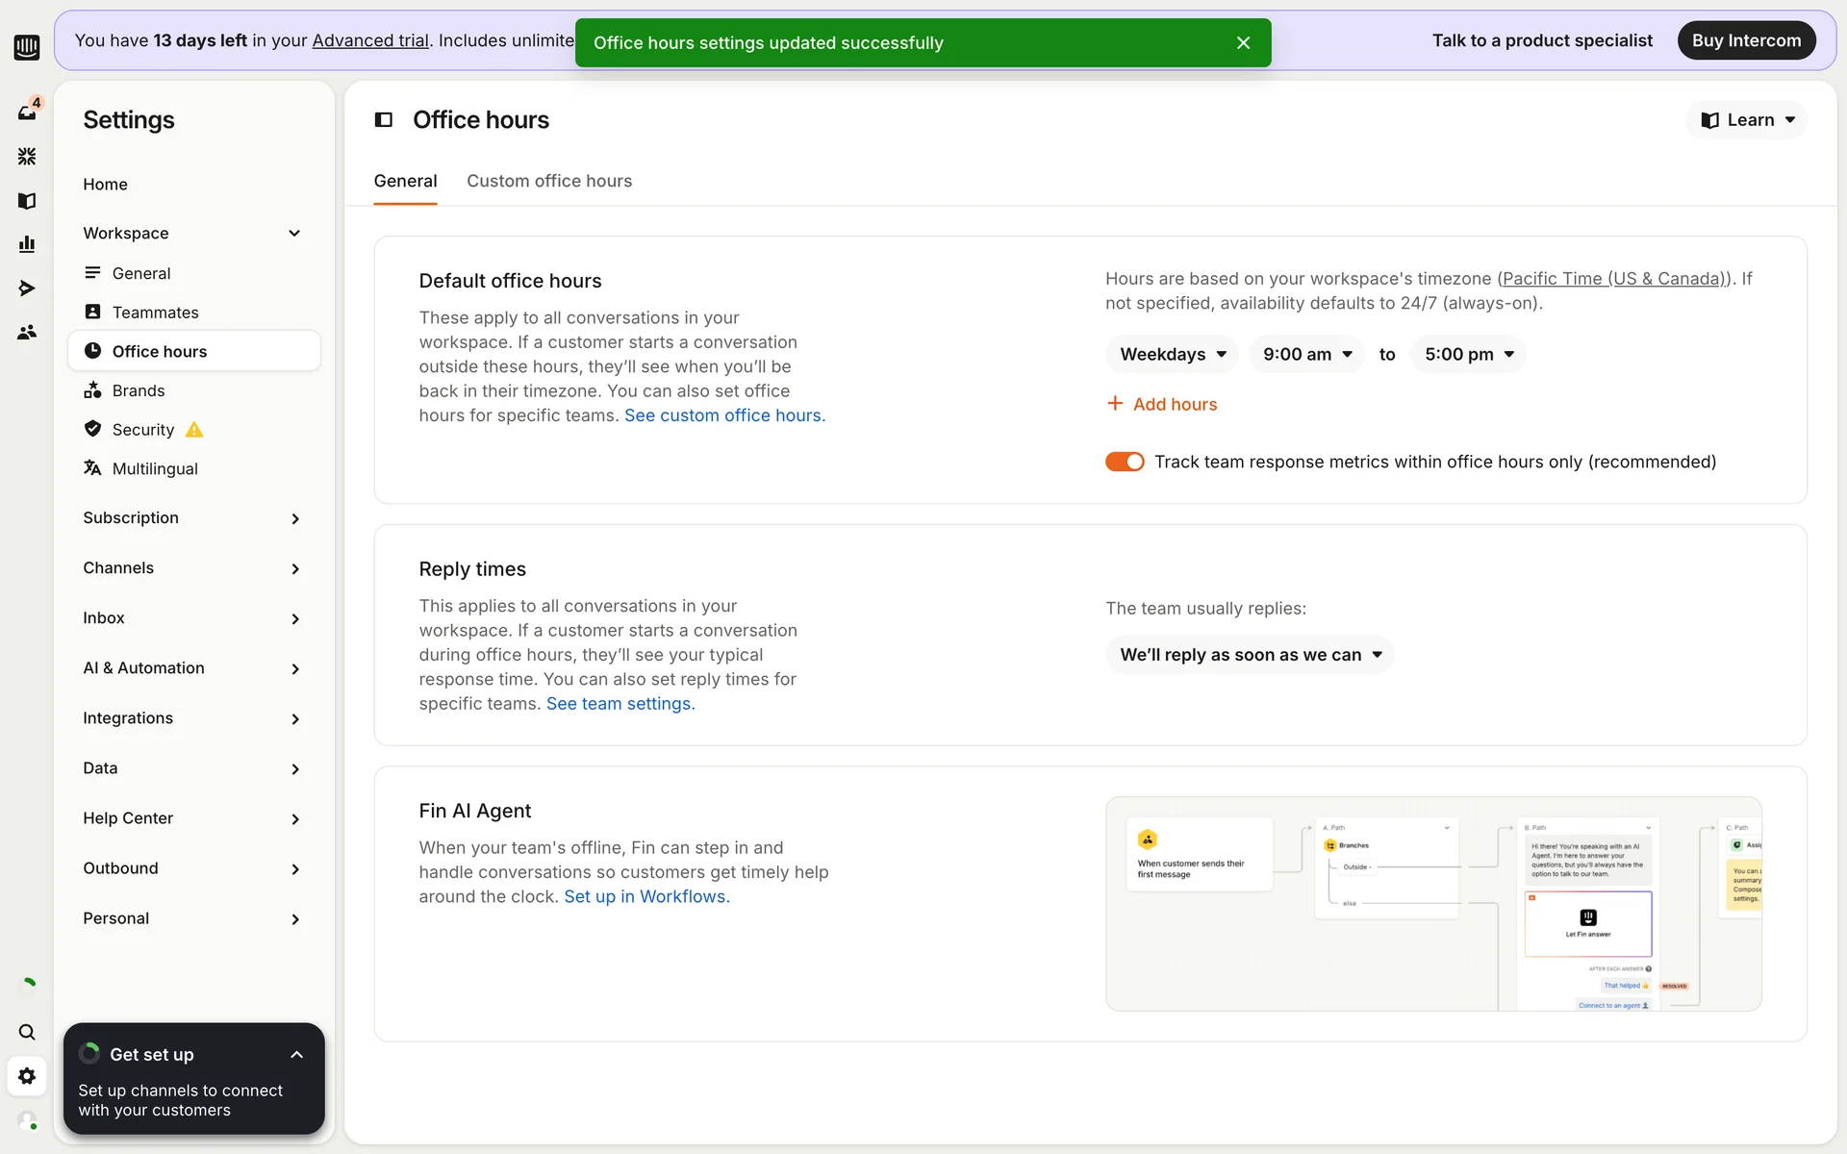Open Set up in Workflows link
Image resolution: width=1847 pixels, height=1154 pixels.
646,896
